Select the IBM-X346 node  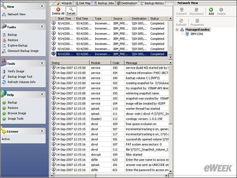point(197,34)
